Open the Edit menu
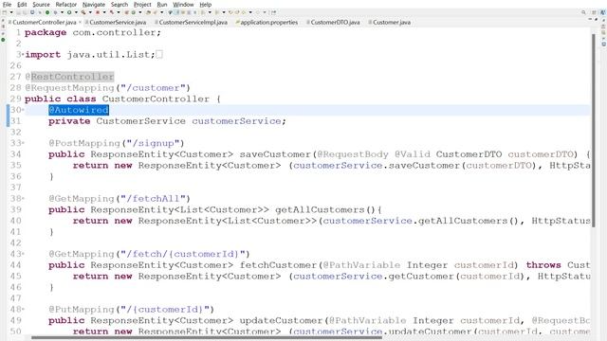 pos(22,5)
